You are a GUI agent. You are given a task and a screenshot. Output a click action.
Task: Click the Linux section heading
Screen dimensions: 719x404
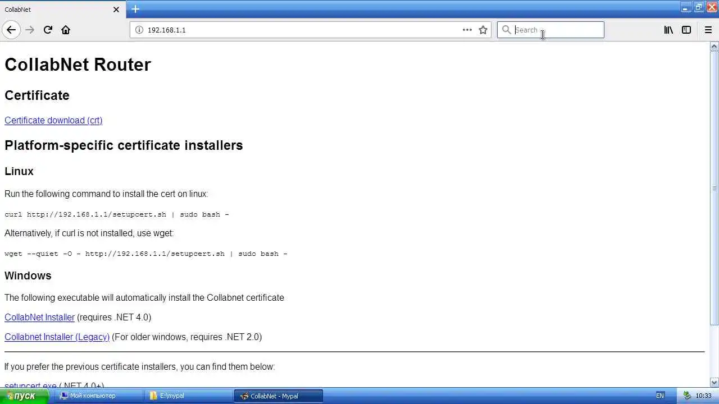(x=19, y=171)
